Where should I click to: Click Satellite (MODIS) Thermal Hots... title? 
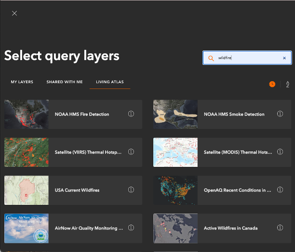238,152
